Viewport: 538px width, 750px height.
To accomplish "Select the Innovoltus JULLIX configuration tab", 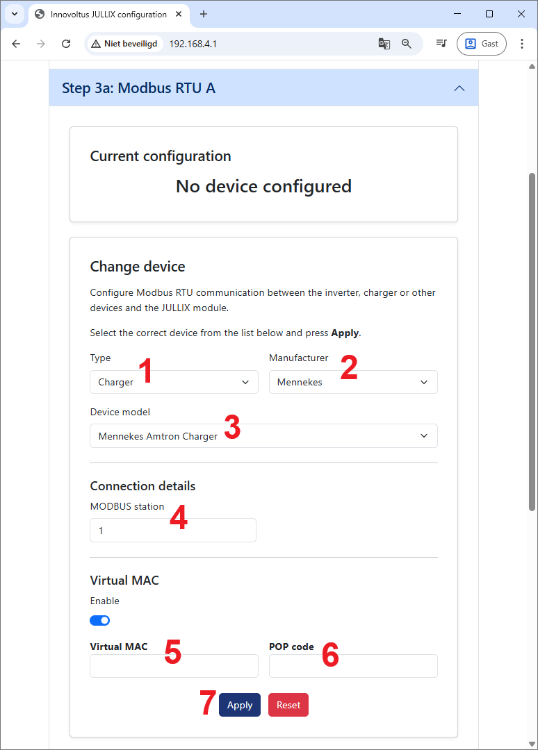I will click(108, 14).
